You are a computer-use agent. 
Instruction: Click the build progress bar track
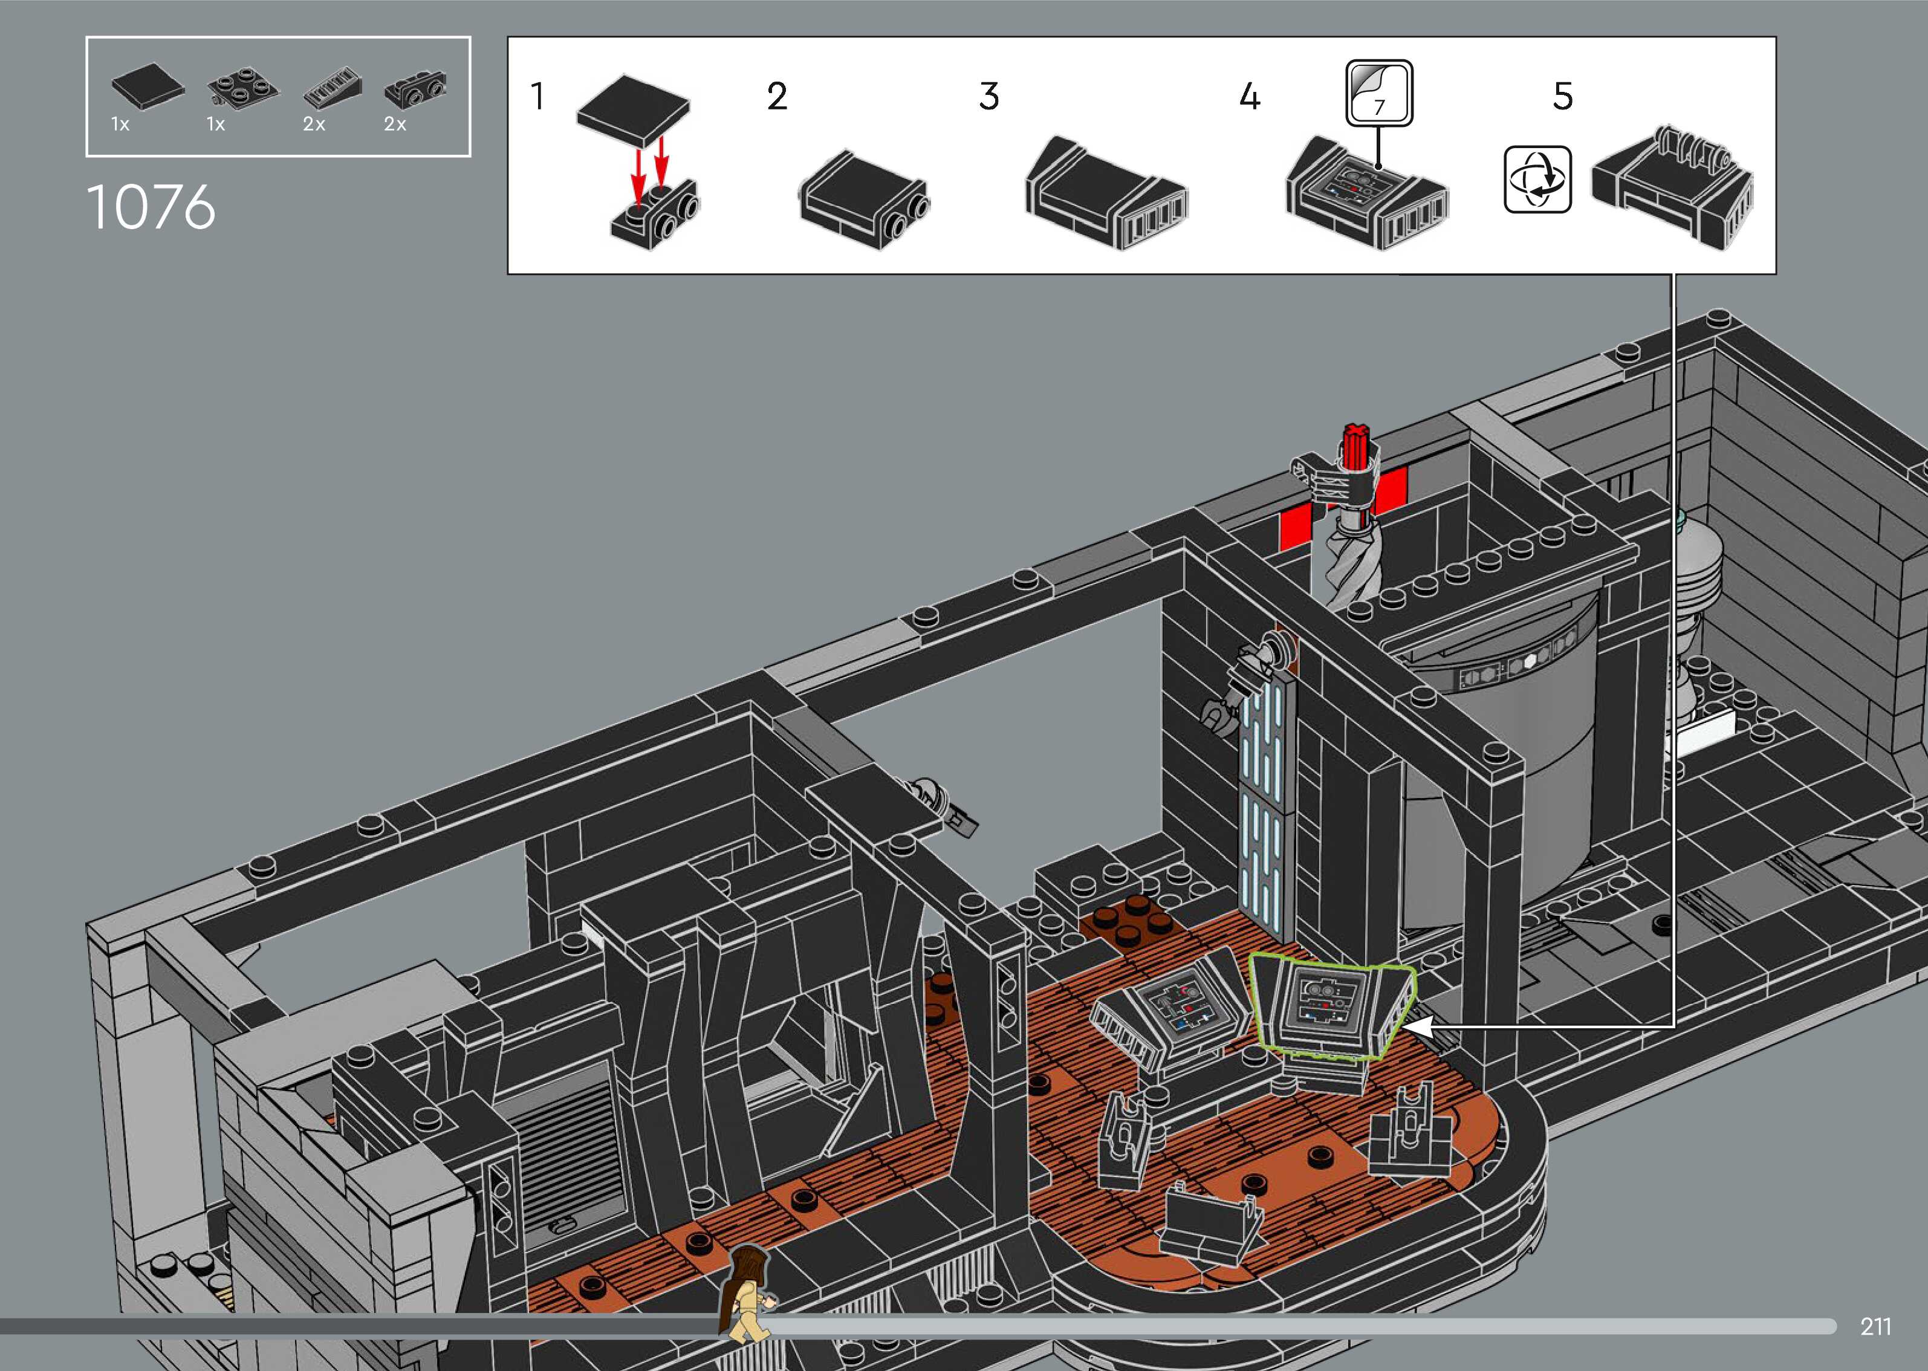point(1266,1326)
